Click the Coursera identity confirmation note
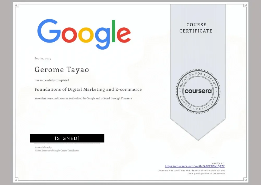The image size is (261, 185). pyautogui.click(x=191, y=172)
